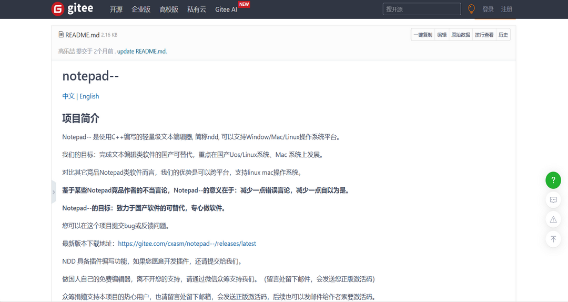The image size is (568, 302).
Task: Open the green help question mark button
Action: point(553,180)
